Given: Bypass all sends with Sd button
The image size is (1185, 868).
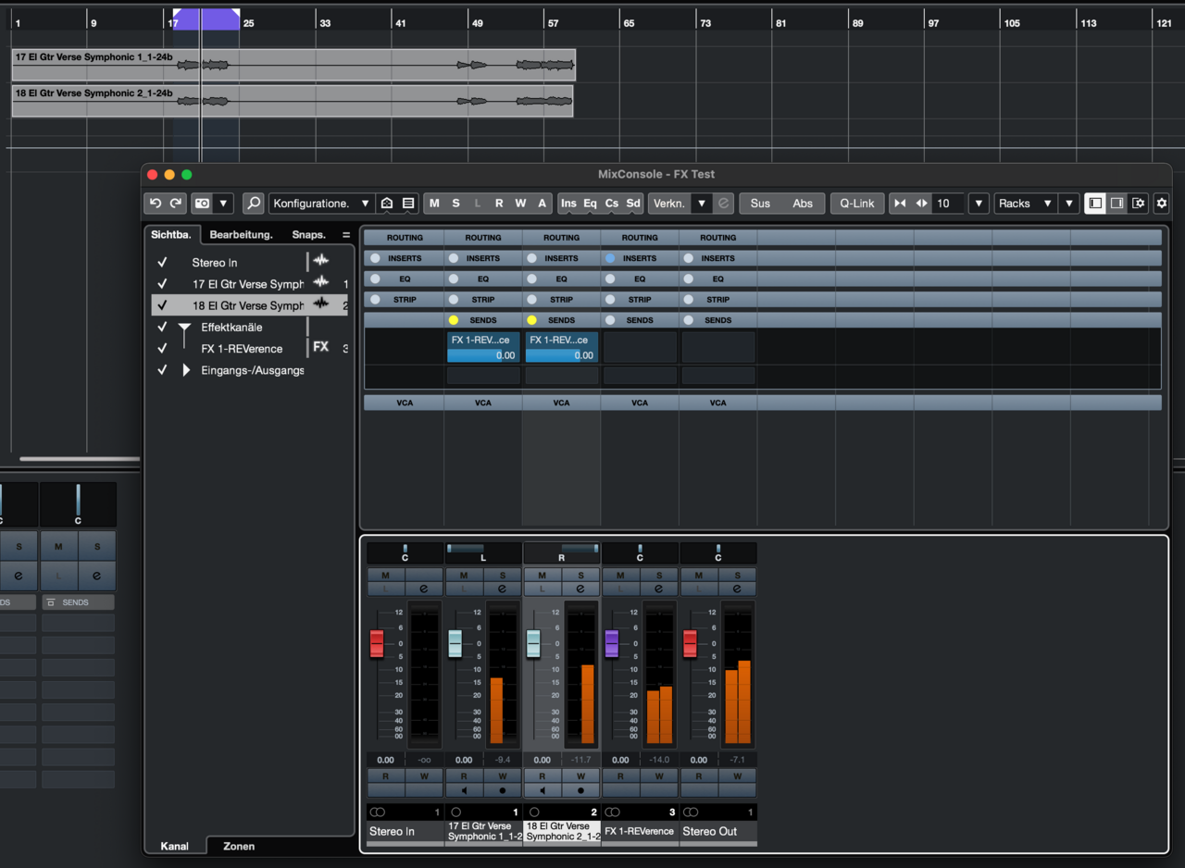Looking at the screenshot, I should click(x=633, y=204).
